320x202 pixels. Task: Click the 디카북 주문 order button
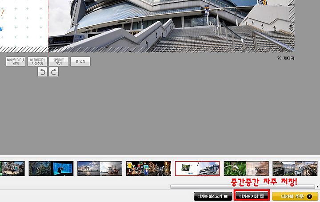pos(295,196)
